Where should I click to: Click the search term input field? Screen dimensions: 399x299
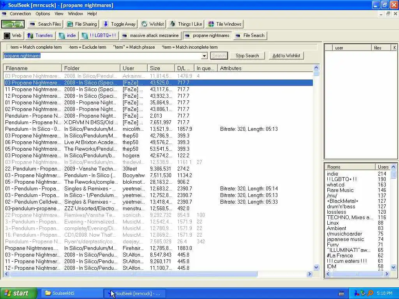[x=102, y=56]
